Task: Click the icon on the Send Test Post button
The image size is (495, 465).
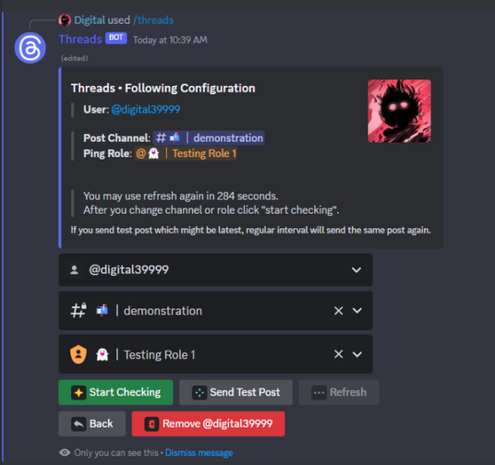Action: 199,393
